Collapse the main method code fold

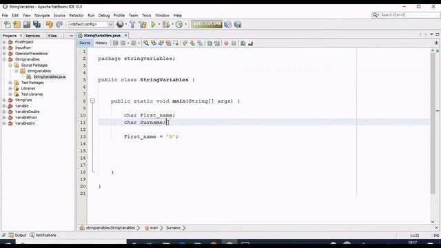pyautogui.click(x=92, y=101)
